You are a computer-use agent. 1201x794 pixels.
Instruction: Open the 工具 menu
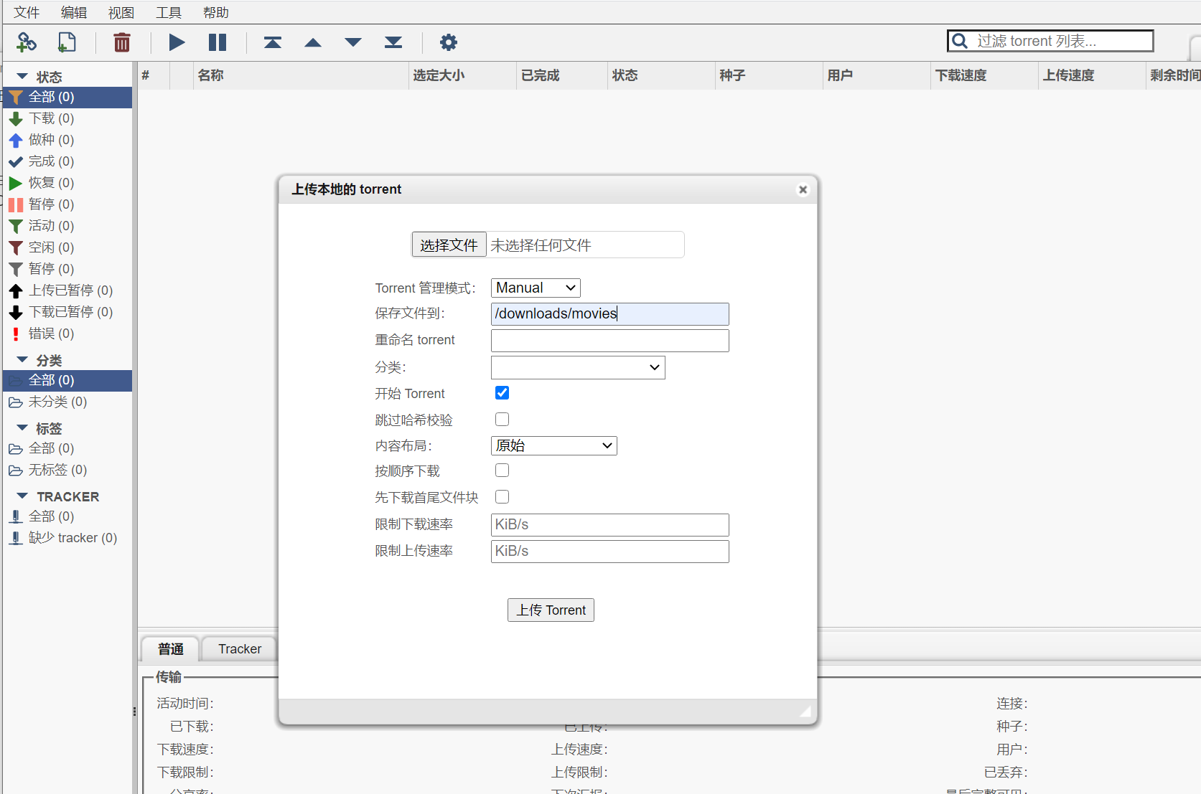(x=169, y=12)
